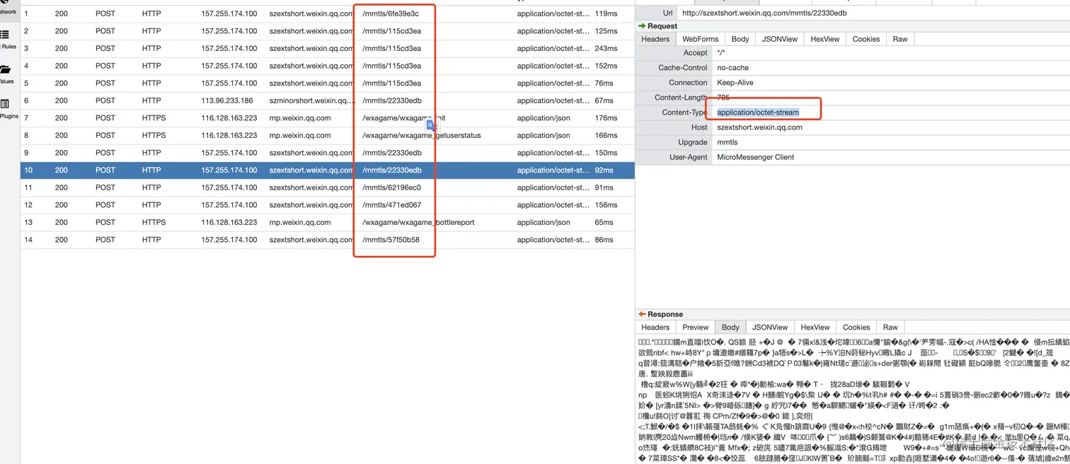Image resolution: width=1070 pixels, height=464 pixels.
Task: Select the /wxagame/wxagame_bottlereport request
Action: pyautogui.click(x=328, y=222)
